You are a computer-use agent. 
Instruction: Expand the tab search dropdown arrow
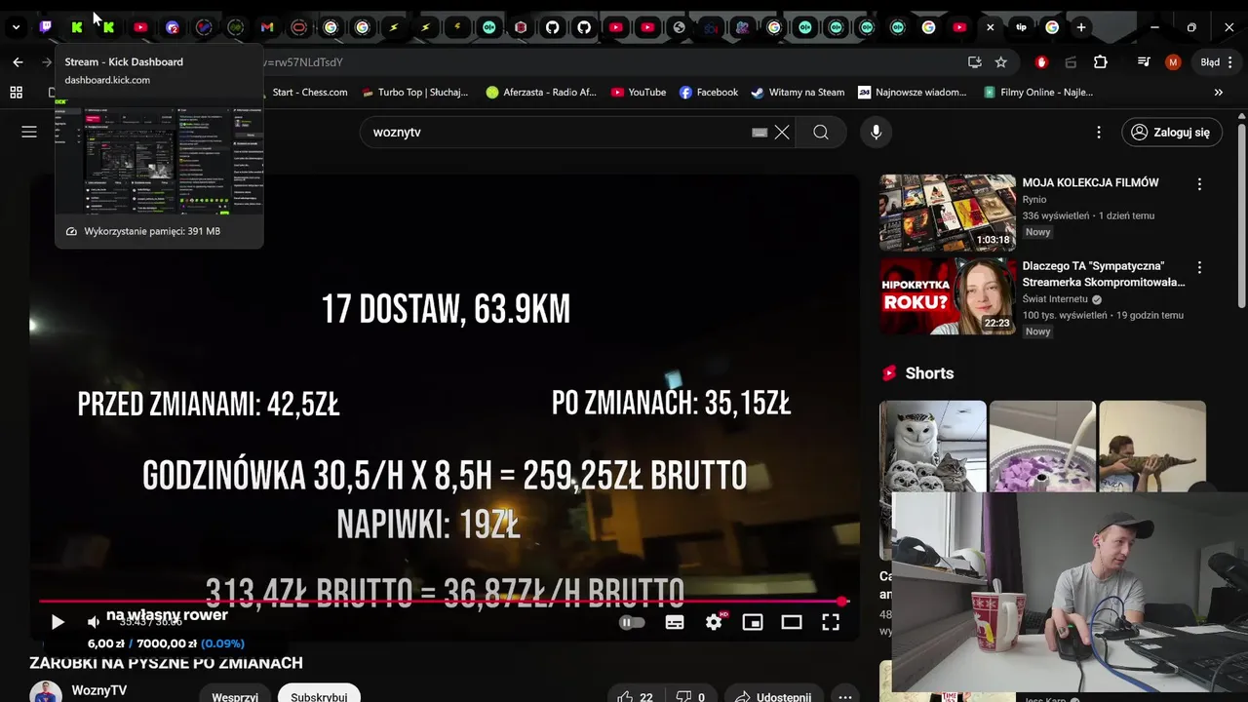[16, 27]
